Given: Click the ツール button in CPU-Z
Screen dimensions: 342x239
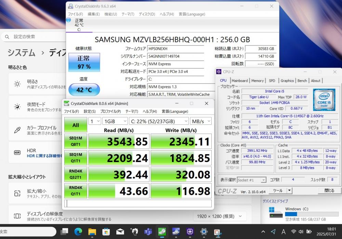Looking at the screenshot, I should tap(278, 190).
